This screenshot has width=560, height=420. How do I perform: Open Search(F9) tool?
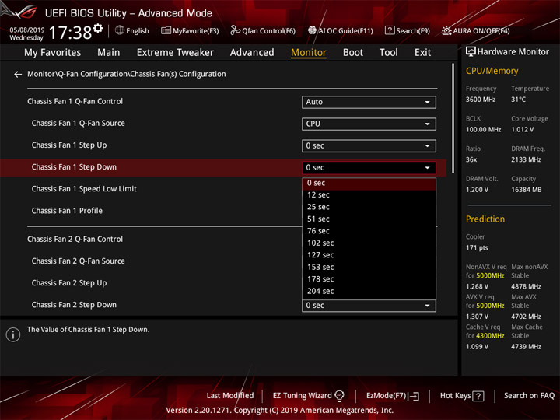click(408, 30)
